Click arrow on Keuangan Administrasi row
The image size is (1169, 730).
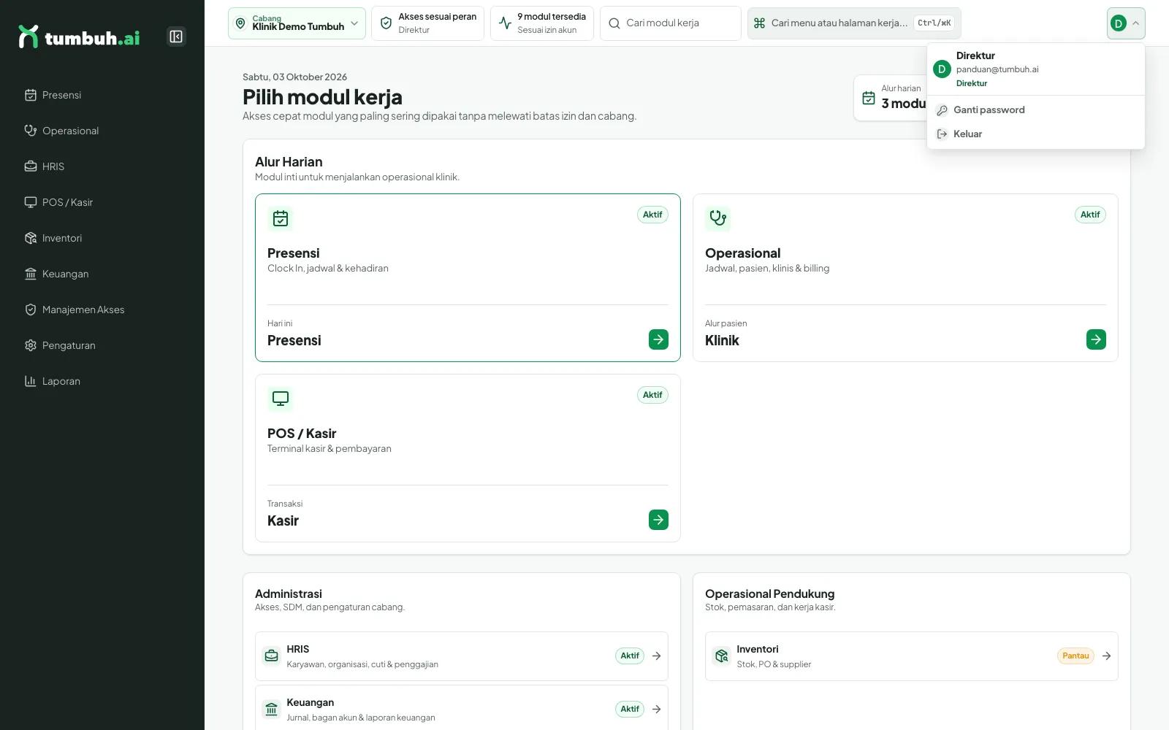click(656, 710)
